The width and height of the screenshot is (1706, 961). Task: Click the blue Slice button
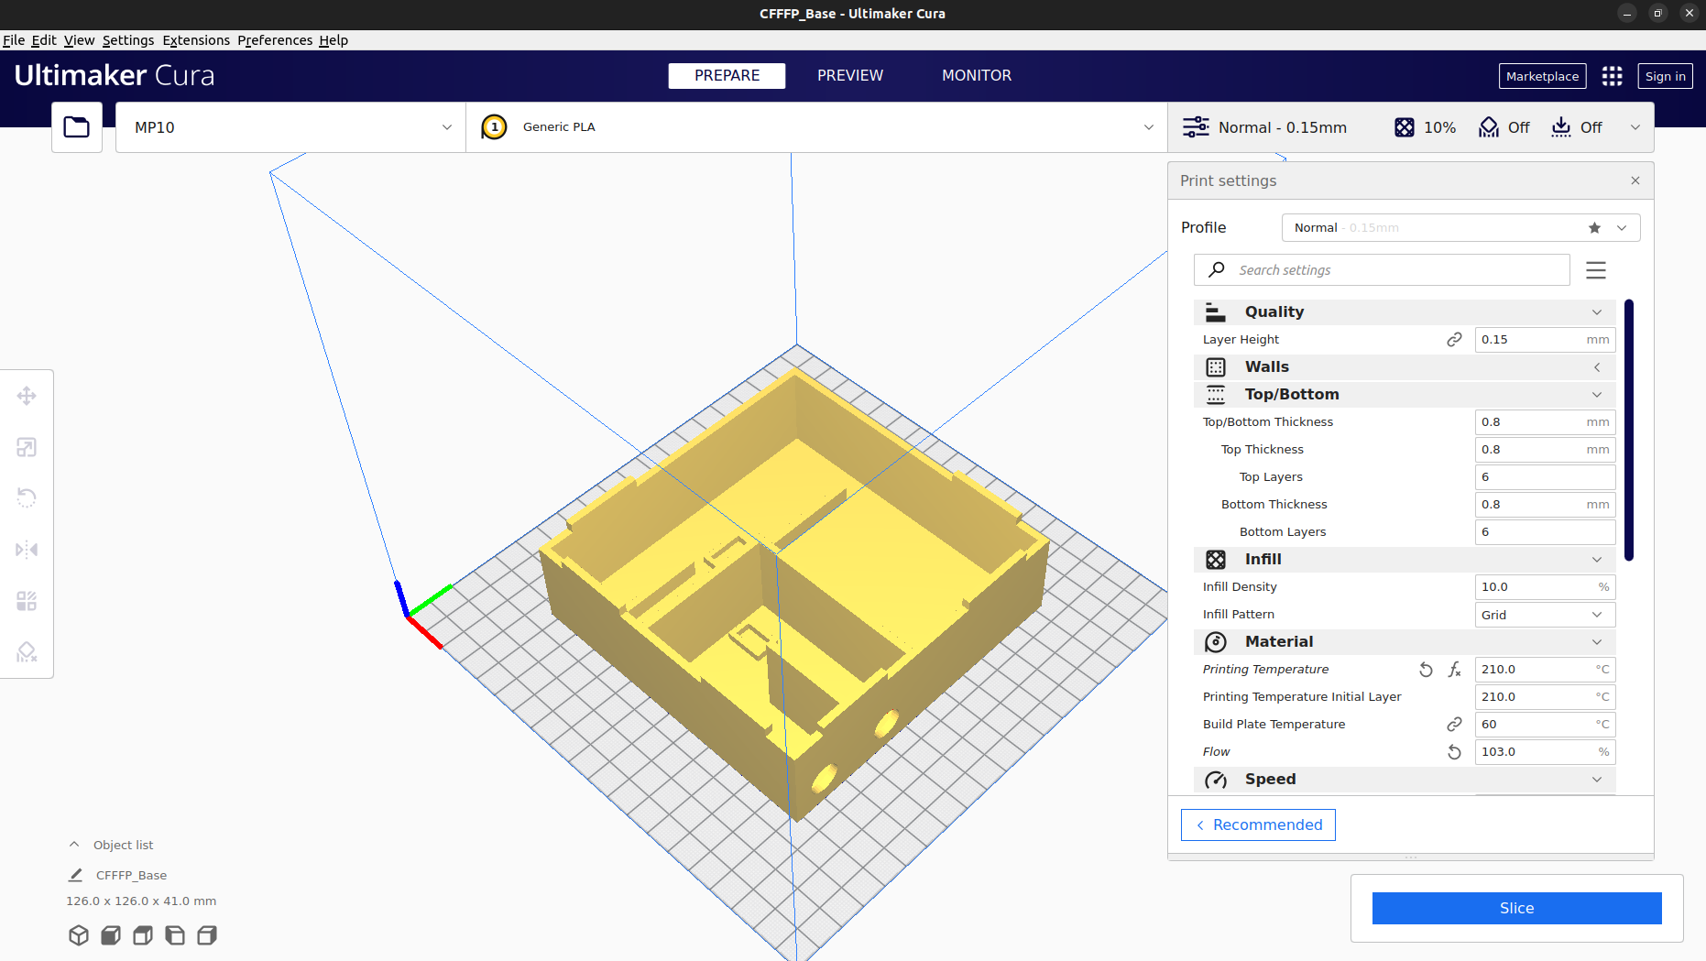tap(1516, 908)
